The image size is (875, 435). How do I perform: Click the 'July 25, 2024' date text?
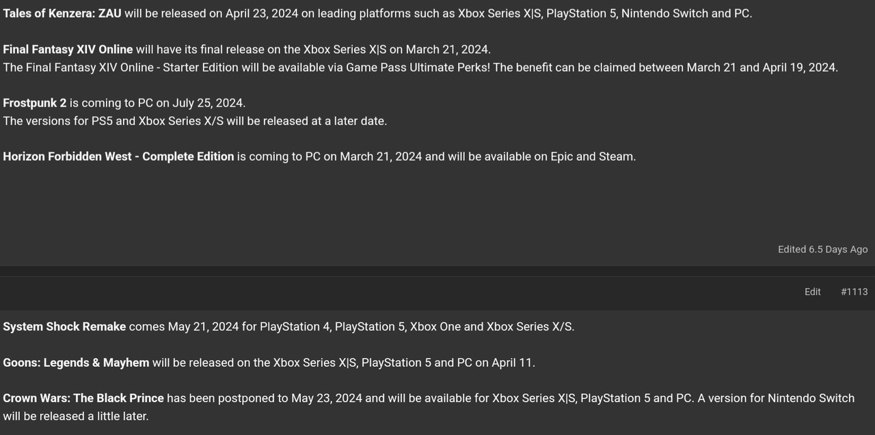208,103
